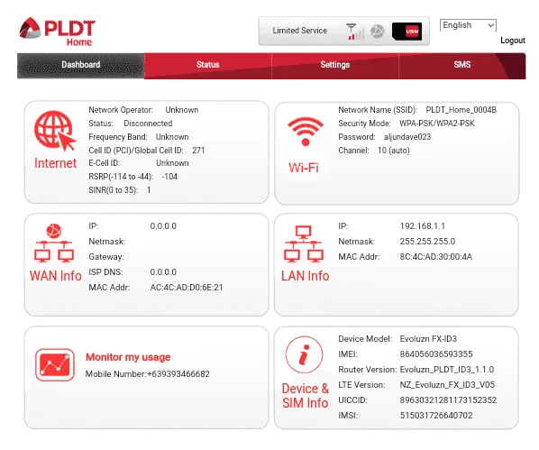
Task: Open the Wi-Fi signal icon
Action: (x=306, y=132)
